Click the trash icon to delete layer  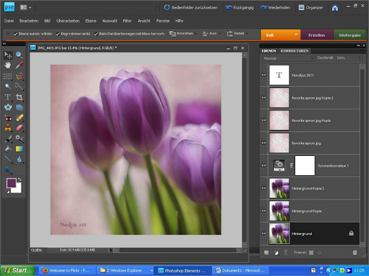(x=355, y=252)
